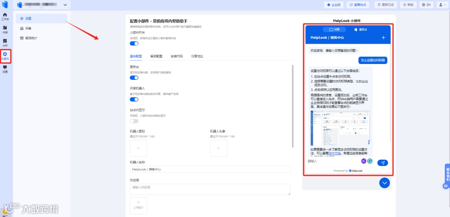Click the Powered by HelpLook link
The height and width of the screenshot is (217, 450).
pos(348,170)
